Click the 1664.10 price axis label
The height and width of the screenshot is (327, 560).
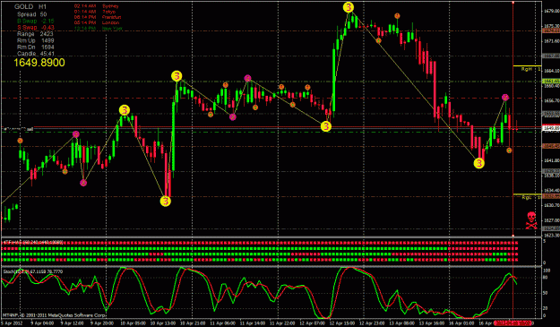click(x=551, y=71)
